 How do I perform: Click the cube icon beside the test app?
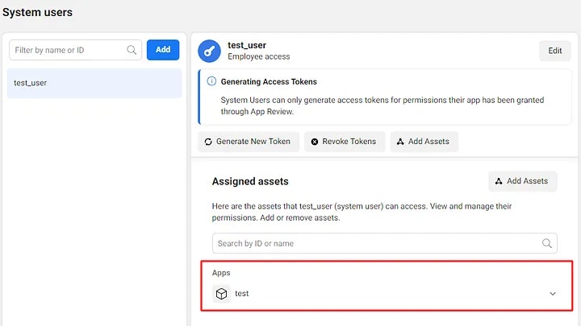pos(221,294)
